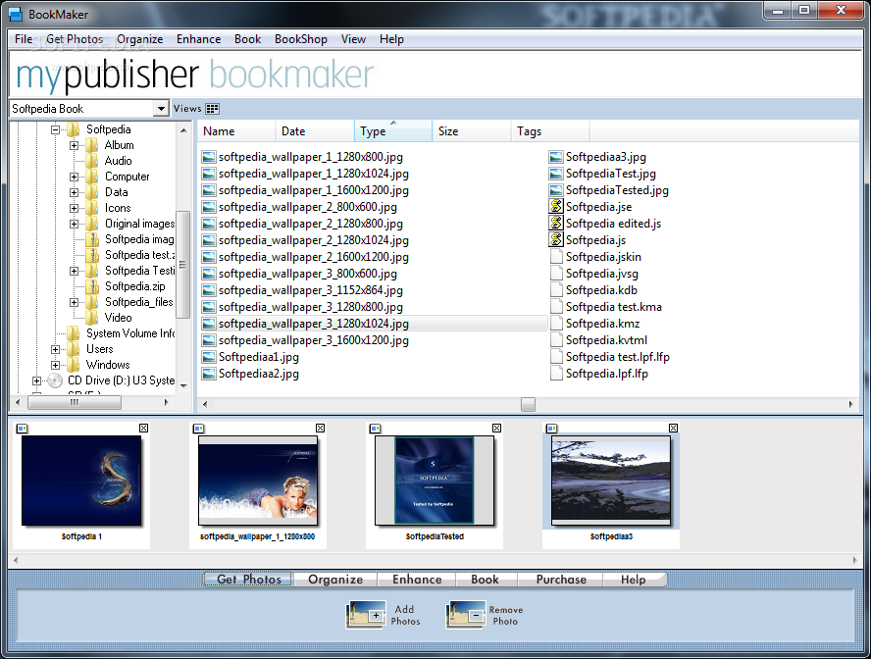Expand the Album folder node
871x659 pixels.
pos(74,145)
